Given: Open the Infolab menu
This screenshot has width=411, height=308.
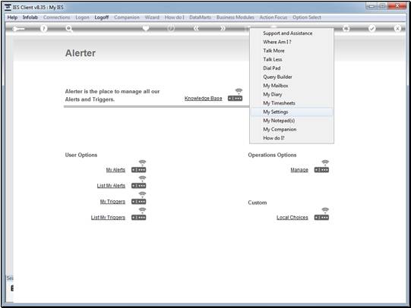Looking at the screenshot, I should [30, 17].
